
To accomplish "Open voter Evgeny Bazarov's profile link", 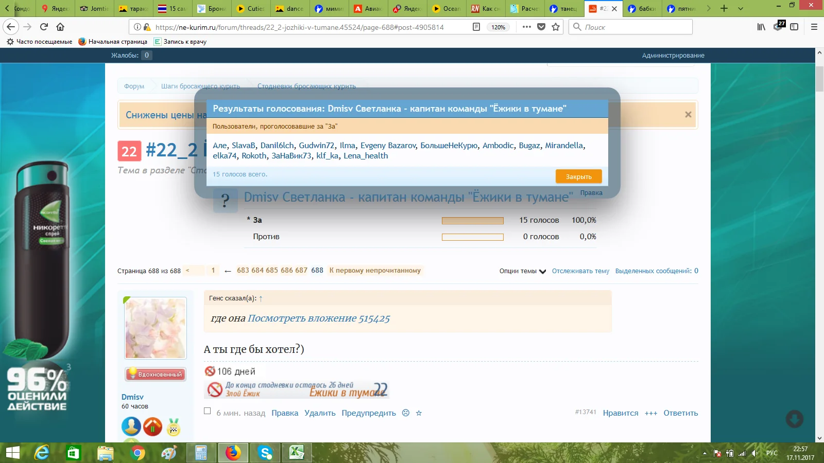I will [x=388, y=146].
